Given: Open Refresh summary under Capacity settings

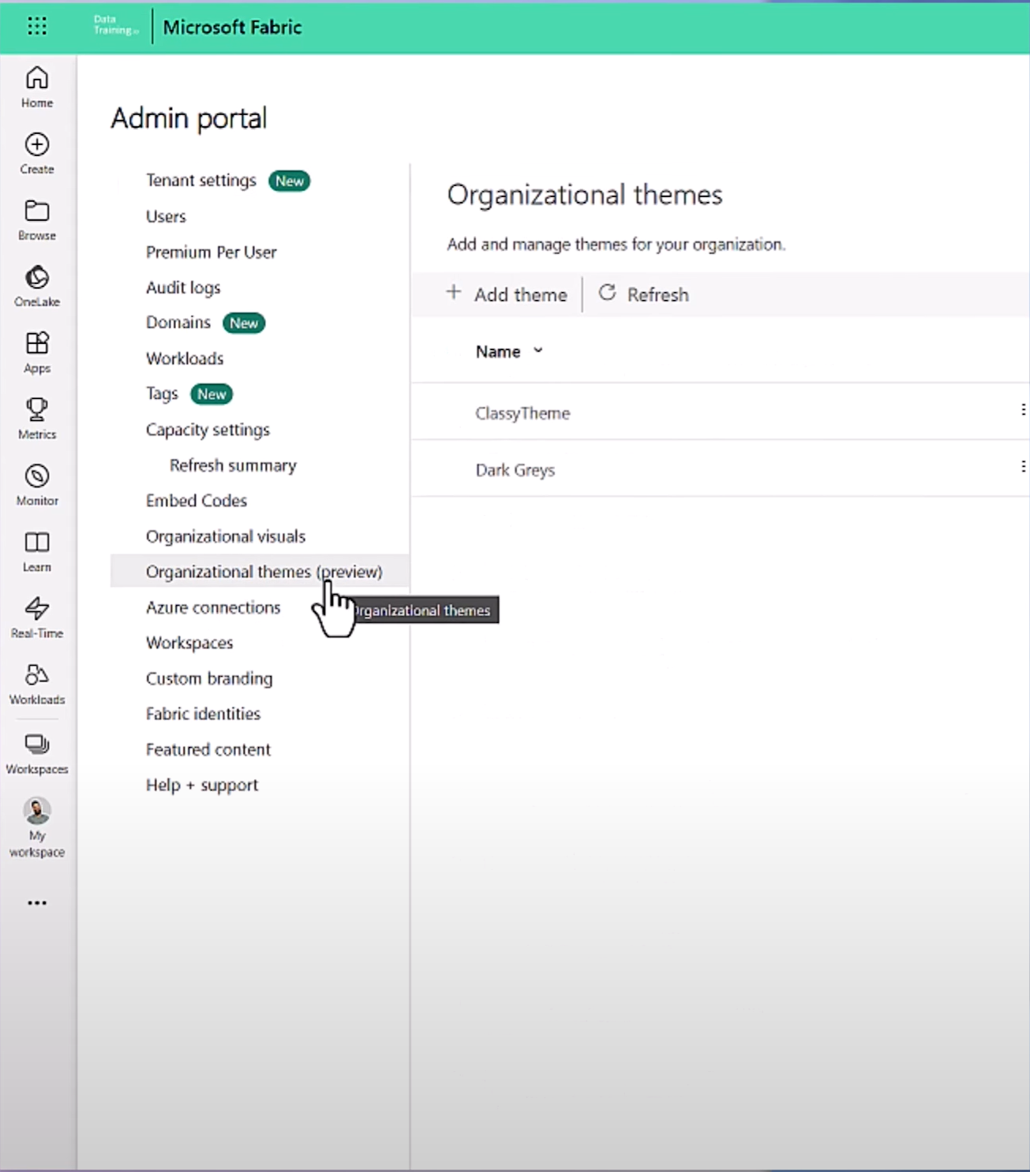Looking at the screenshot, I should coord(233,465).
